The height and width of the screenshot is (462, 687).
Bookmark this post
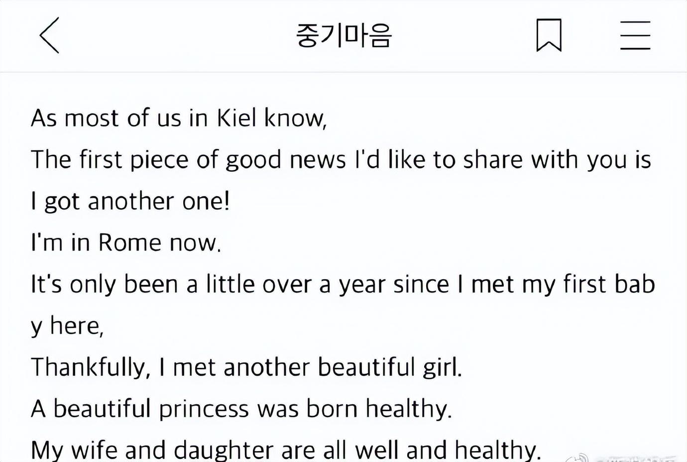coord(549,35)
